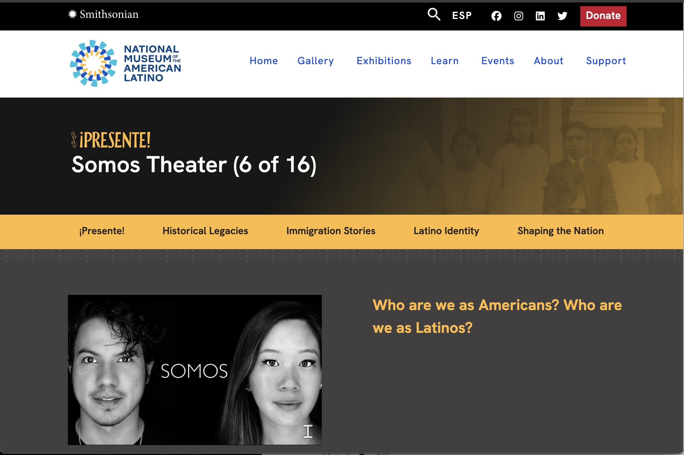Image resolution: width=684 pixels, height=455 pixels.
Task: Visit the Facebook page icon
Action: [496, 16]
